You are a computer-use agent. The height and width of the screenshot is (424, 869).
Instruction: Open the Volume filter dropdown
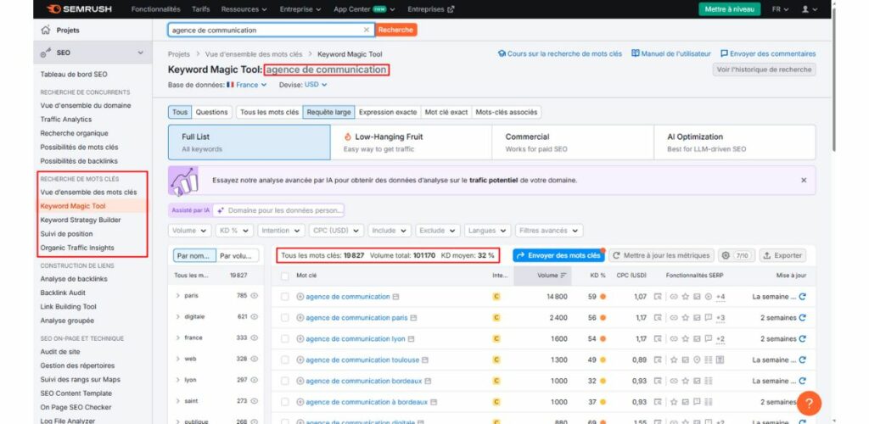[x=189, y=231]
